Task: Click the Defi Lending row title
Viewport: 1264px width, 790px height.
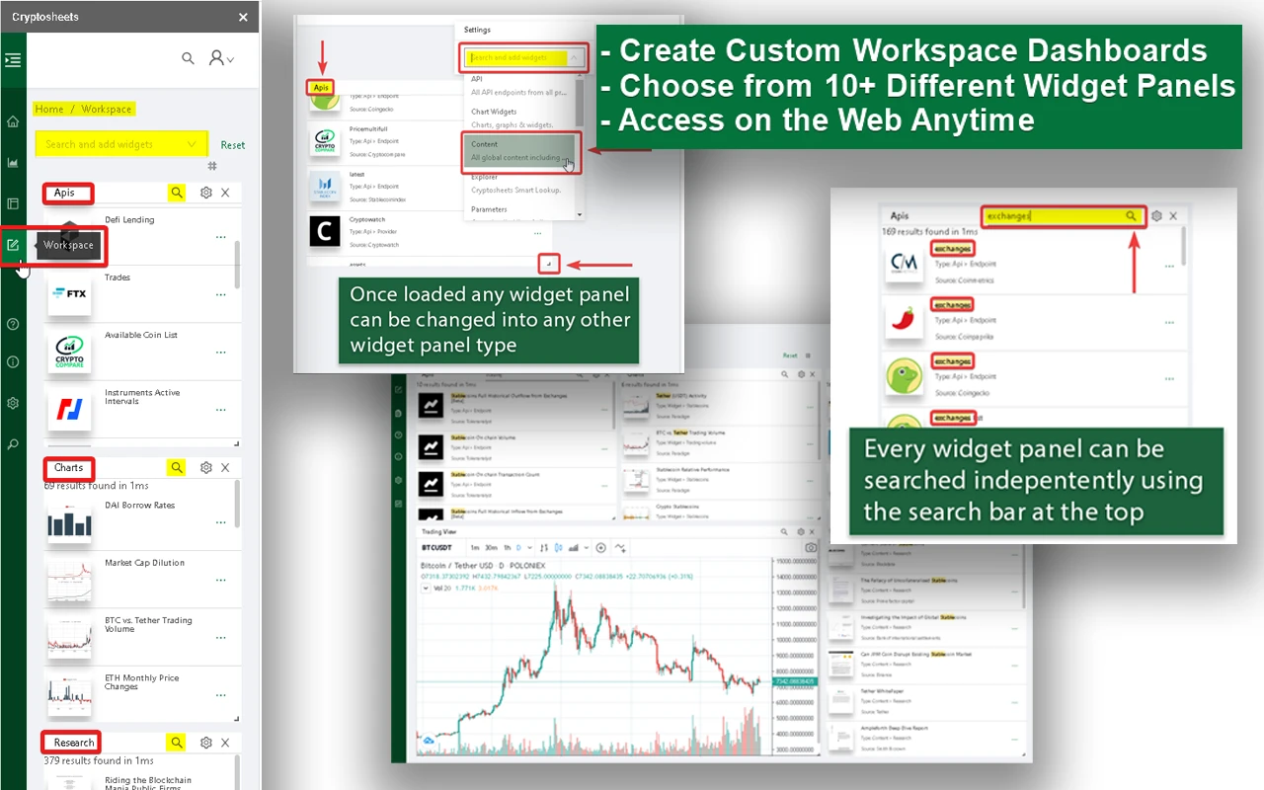Action: (x=129, y=220)
